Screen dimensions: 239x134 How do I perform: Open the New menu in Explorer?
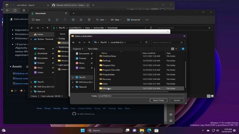coord(37,20)
